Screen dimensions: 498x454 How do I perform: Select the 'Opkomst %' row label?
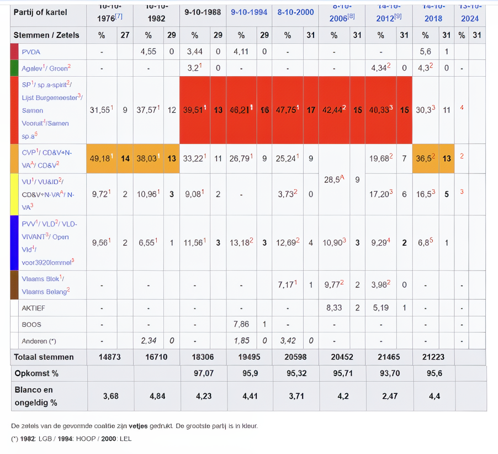tap(49, 373)
